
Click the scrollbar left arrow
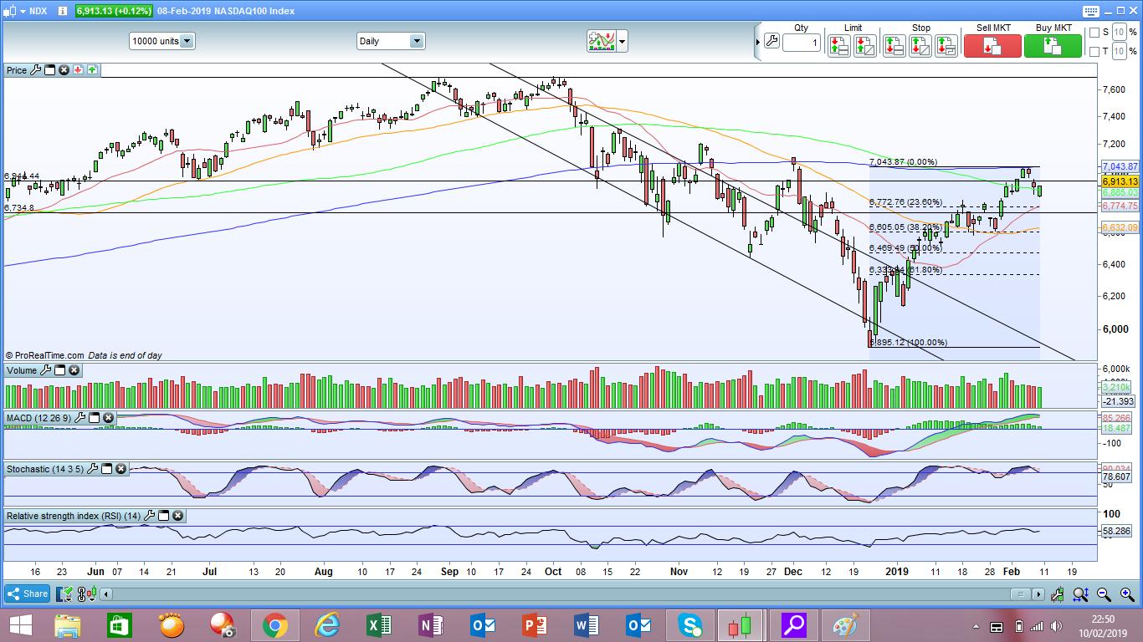pos(105,594)
